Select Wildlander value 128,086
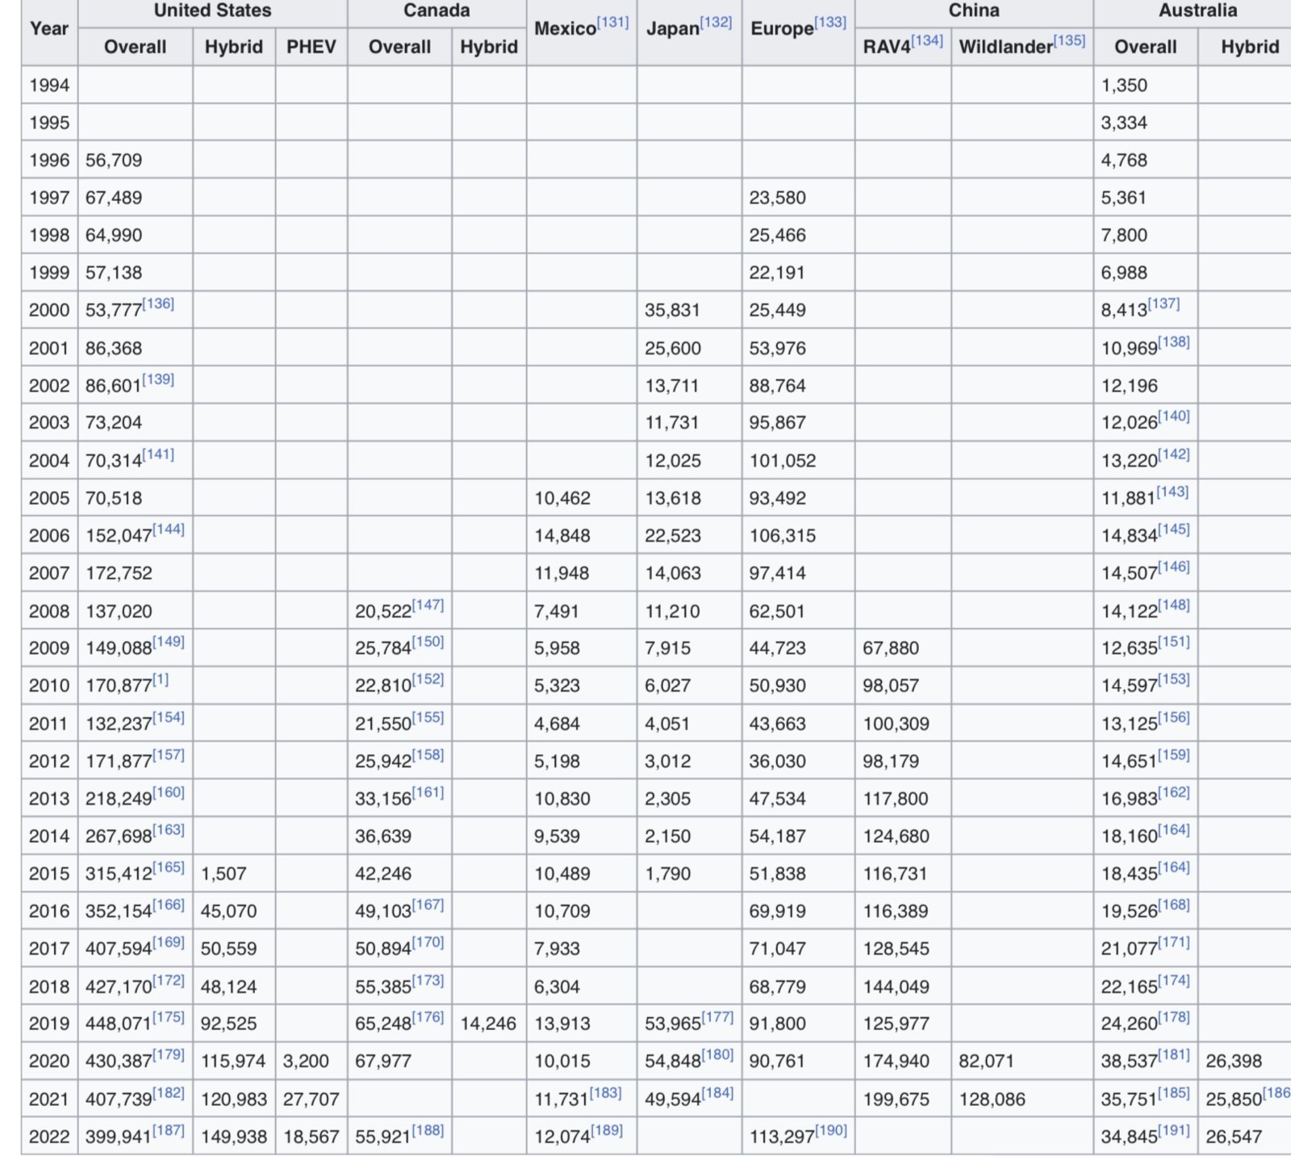1291x1156 pixels. coord(992,1099)
